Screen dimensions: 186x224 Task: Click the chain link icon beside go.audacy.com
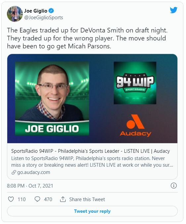14,172
